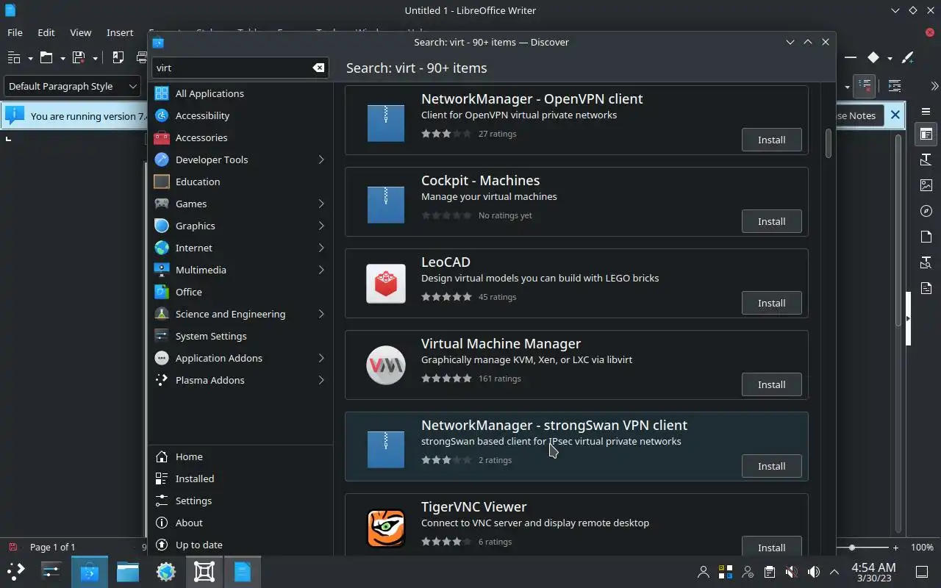Go to Discover Home page
The height and width of the screenshot is (588, 941).
tap(240, 456)
